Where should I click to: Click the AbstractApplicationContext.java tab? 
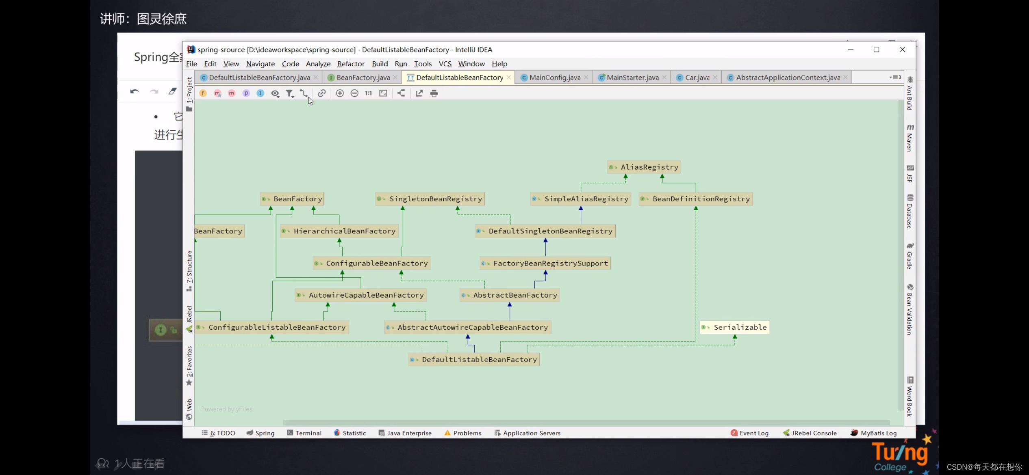click(x=788, y=77)
